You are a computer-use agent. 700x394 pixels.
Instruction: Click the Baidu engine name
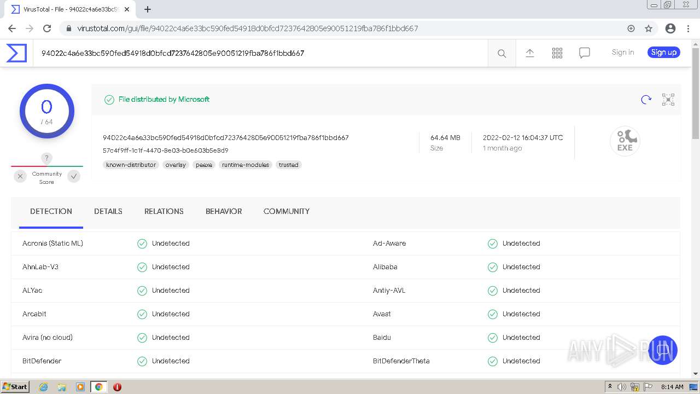pyautogui.click(x=382, y=338)
